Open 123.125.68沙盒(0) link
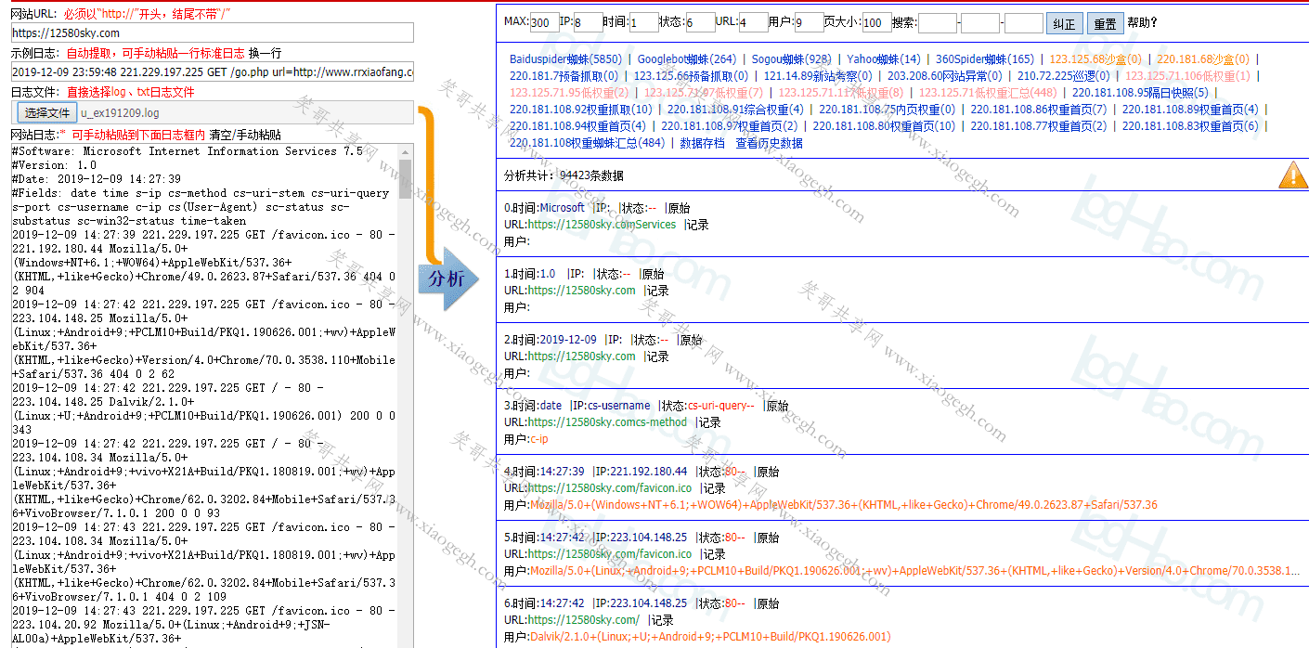The width and height of the screenshot is (1309, 648). coord(1095,58)
